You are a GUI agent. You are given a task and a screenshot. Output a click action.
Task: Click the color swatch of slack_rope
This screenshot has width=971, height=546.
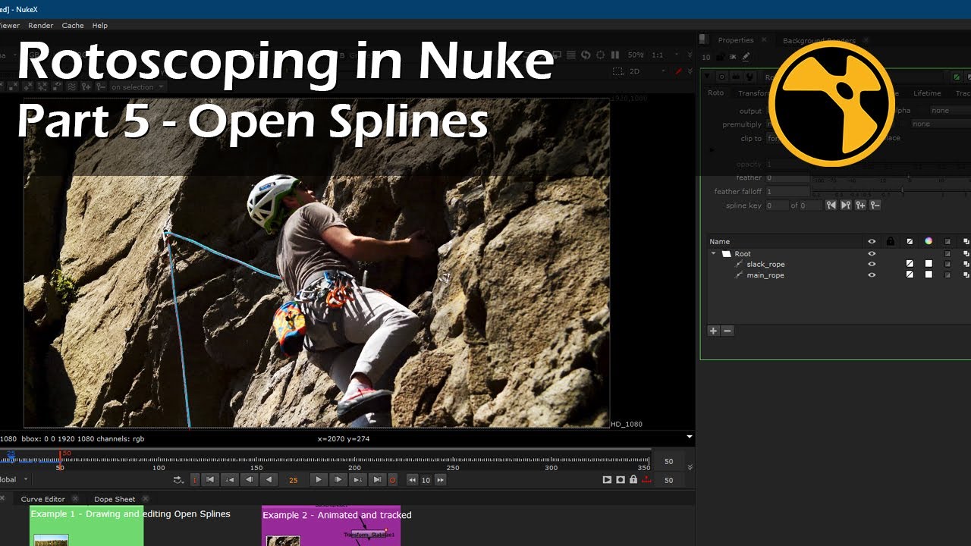tap(929, 265)
